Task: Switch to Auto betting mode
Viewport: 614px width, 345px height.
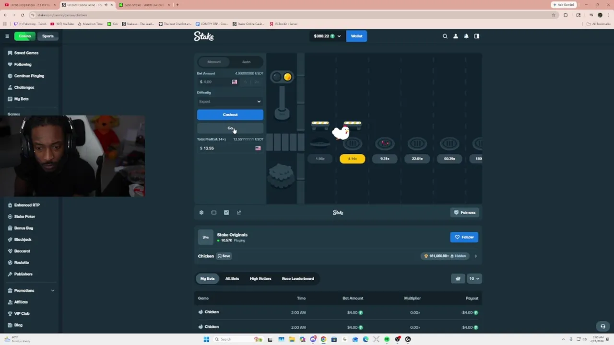Action: (x=246, y=62)
